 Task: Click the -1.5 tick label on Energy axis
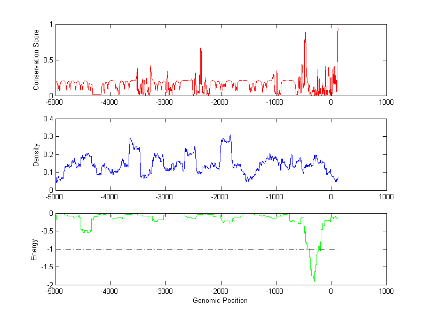(x=46, y=267)
